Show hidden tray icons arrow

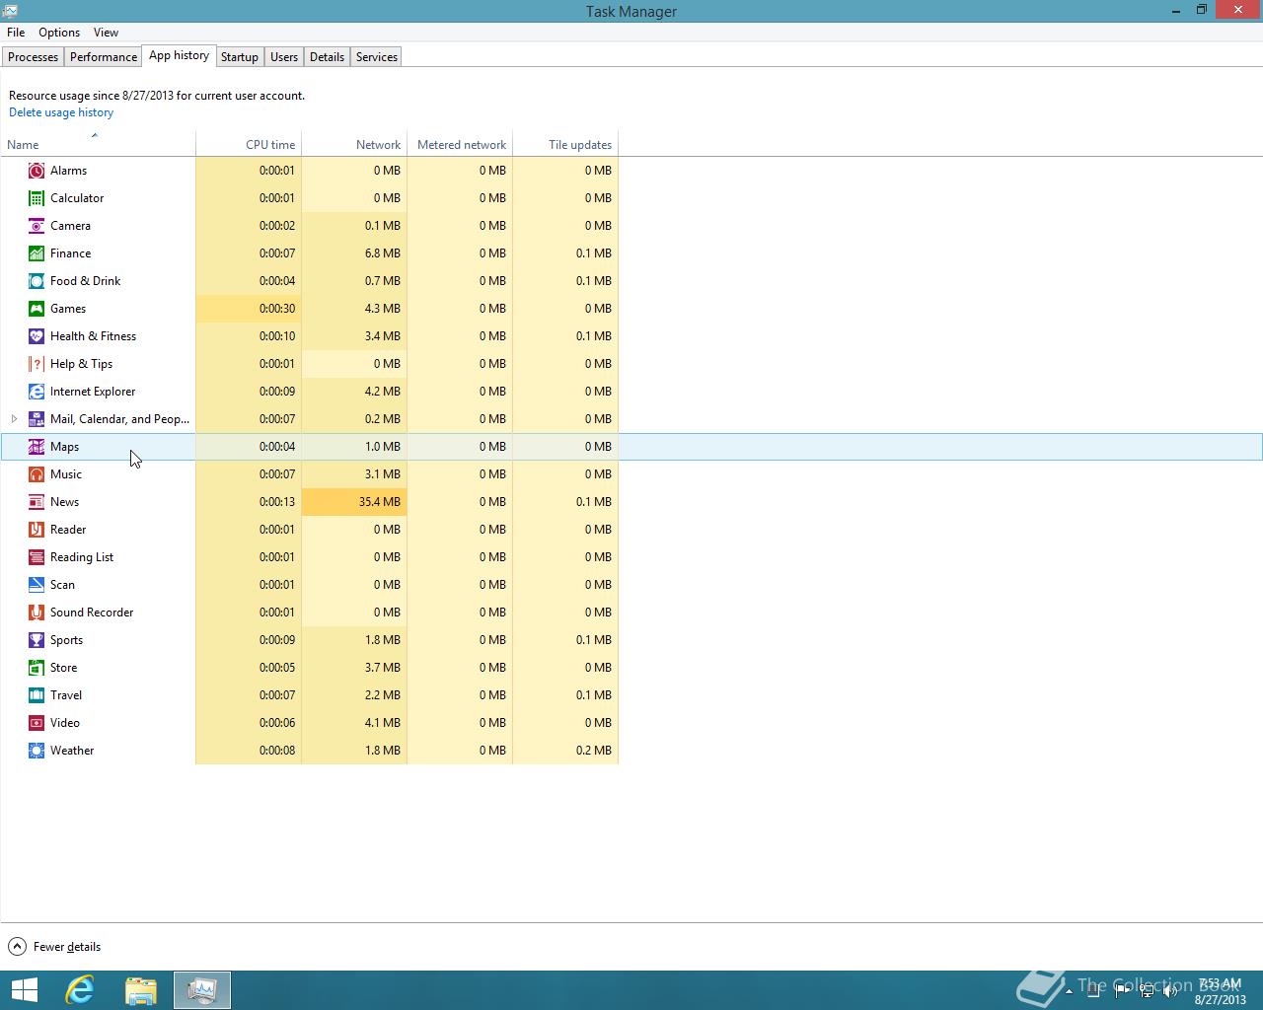click(1069, 991)
